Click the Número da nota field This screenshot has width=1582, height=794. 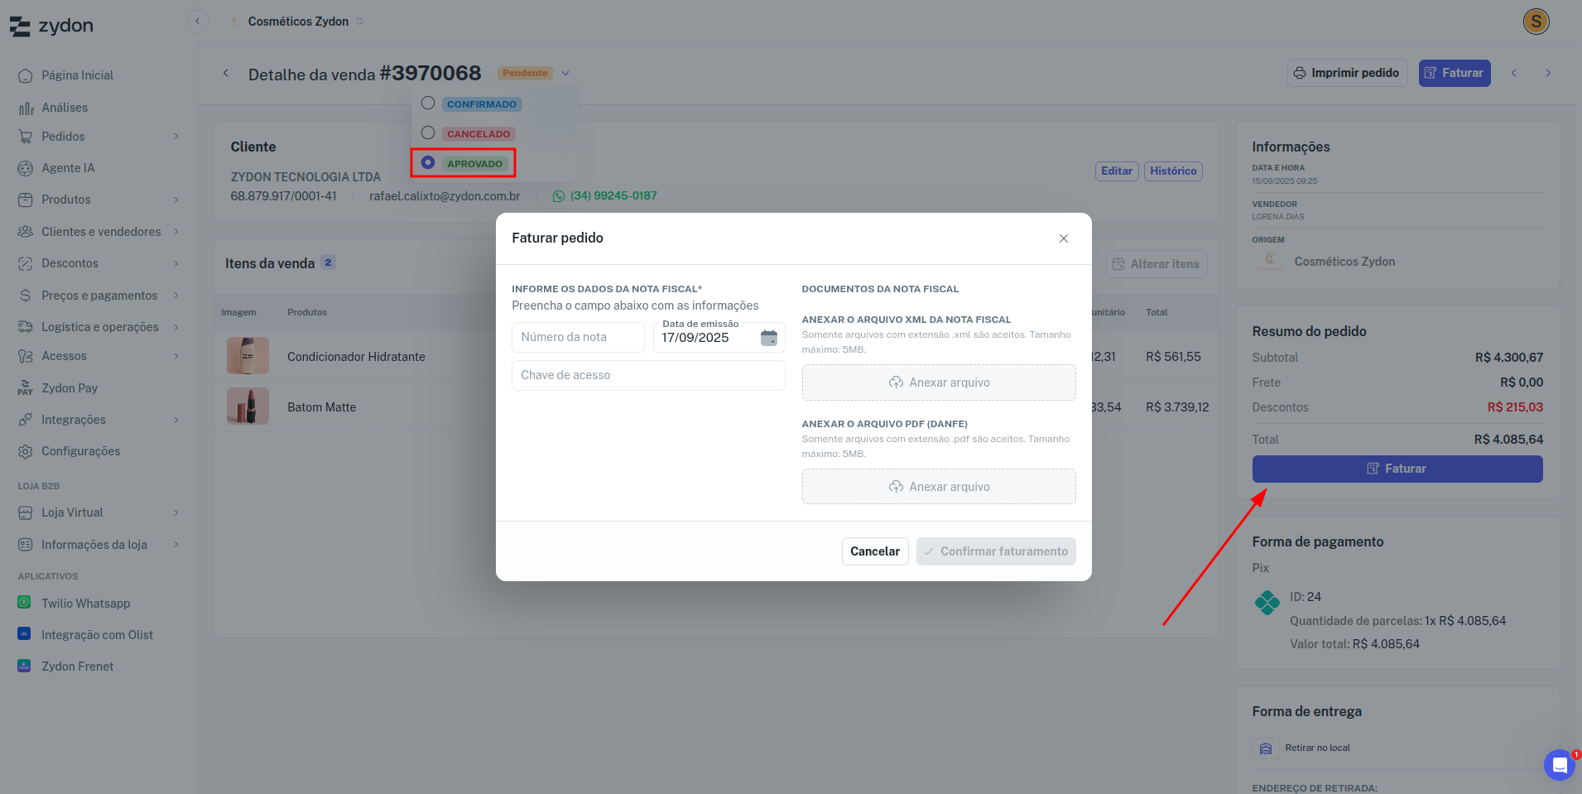point(578,338)
